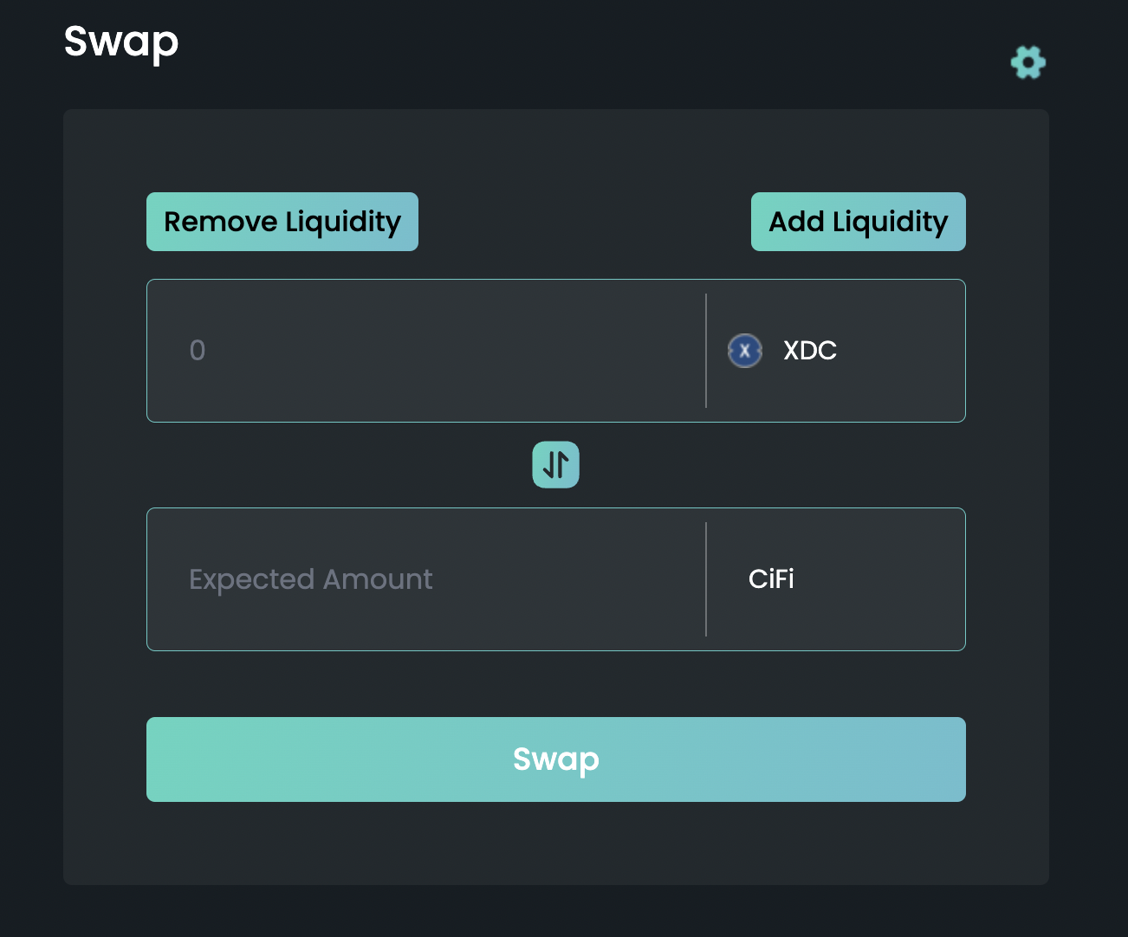1128x937 pixels.
Task: Focus the XDC amount field showing 0
Action: point(426,351)
